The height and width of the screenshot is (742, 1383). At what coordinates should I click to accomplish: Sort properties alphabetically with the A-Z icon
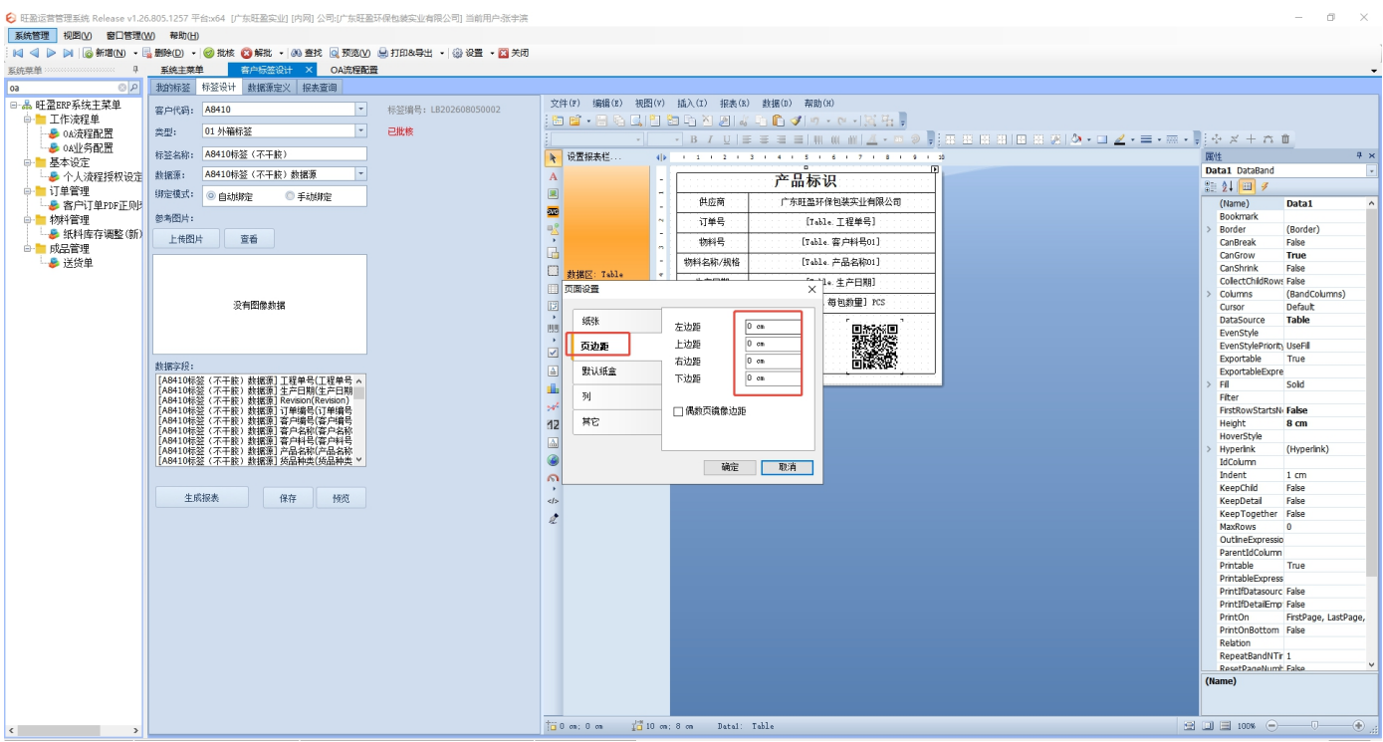(1228, 186)
